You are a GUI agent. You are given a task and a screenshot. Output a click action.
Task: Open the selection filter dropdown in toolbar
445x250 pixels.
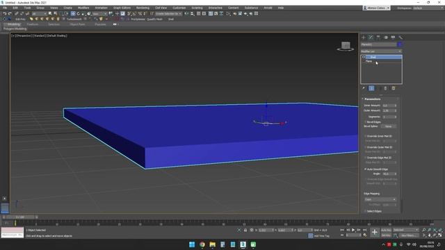coord(39,14)
